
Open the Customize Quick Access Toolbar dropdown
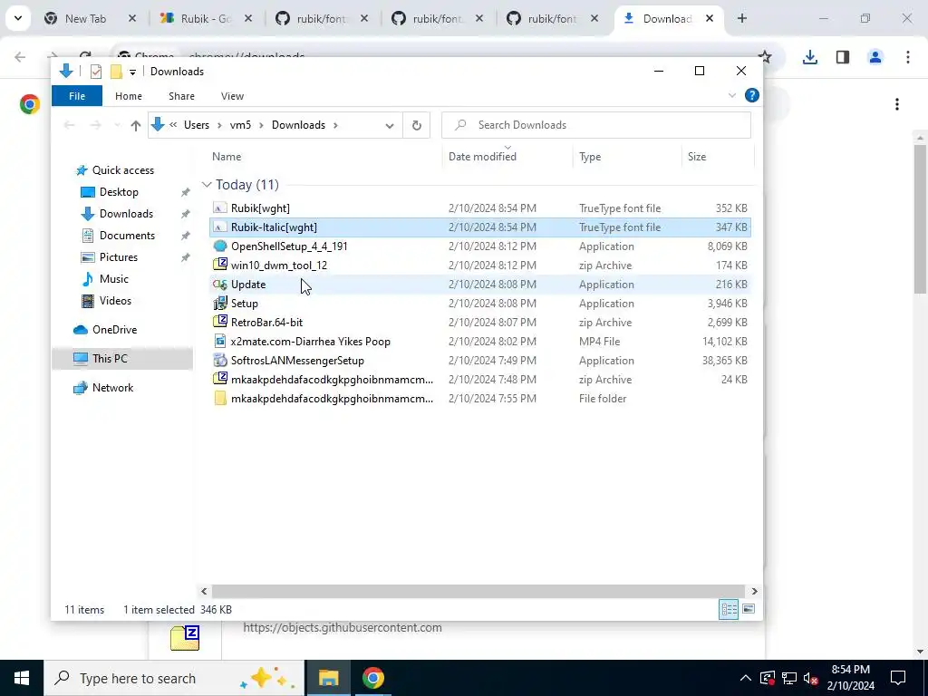point(132,72)
